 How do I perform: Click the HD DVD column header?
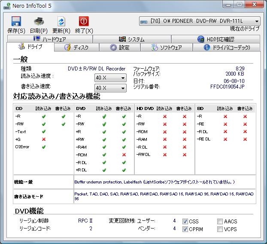[x=145, y=109]
